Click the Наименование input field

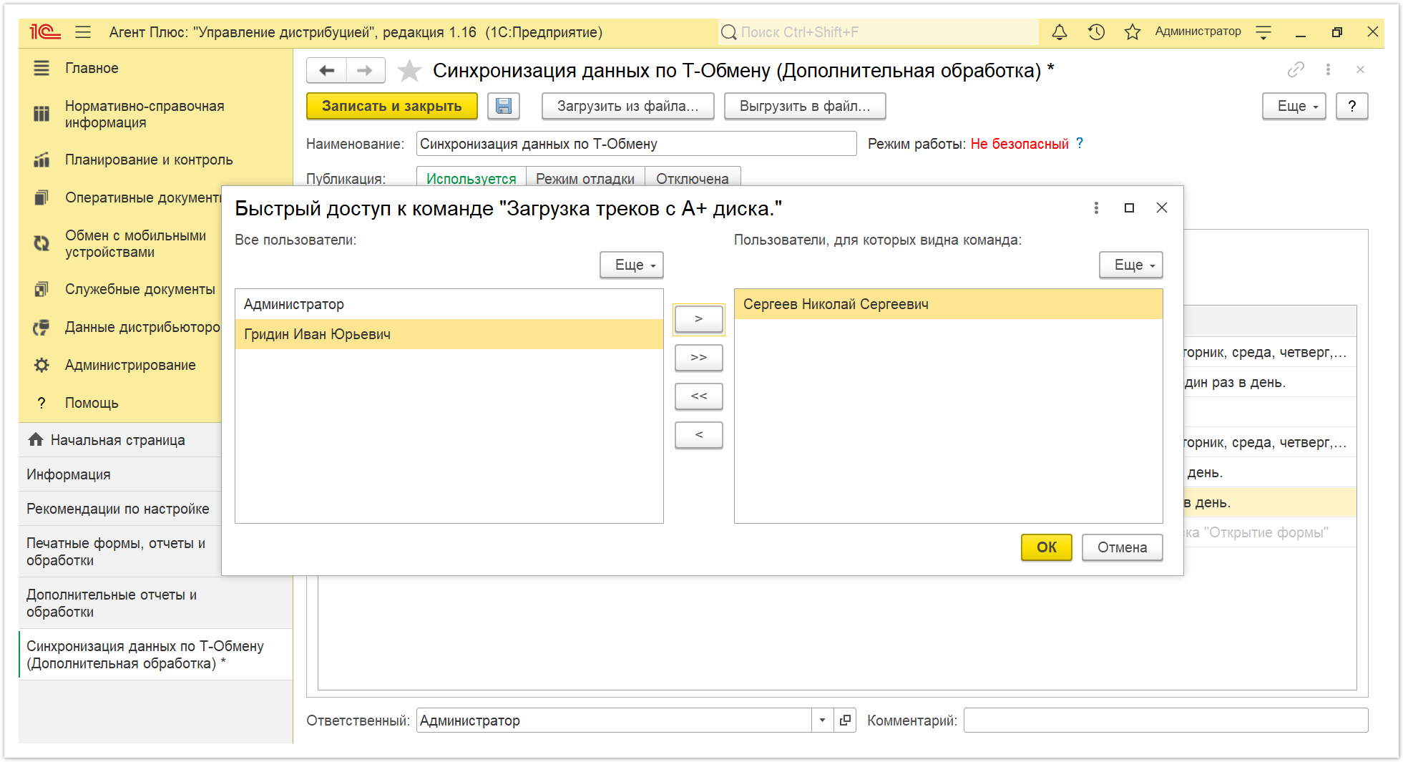(x=636, y=144)
